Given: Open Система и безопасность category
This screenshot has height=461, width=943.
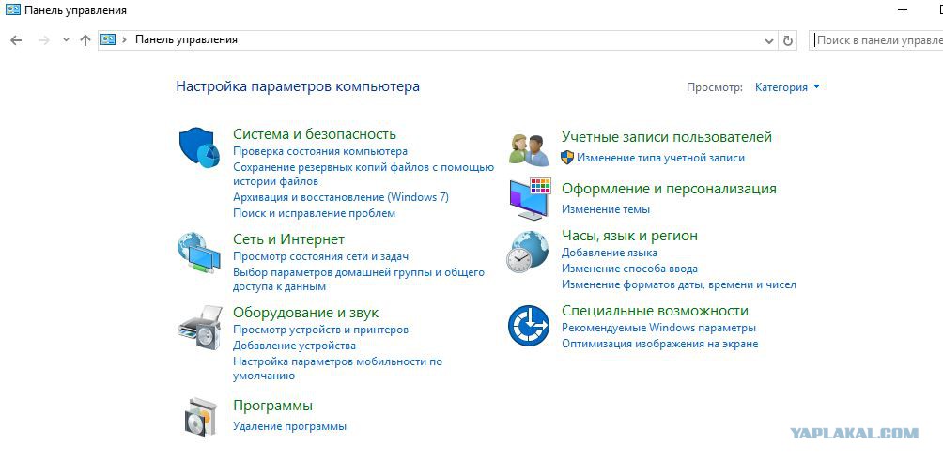Looking at the screenshot, I should coord(315,134).
